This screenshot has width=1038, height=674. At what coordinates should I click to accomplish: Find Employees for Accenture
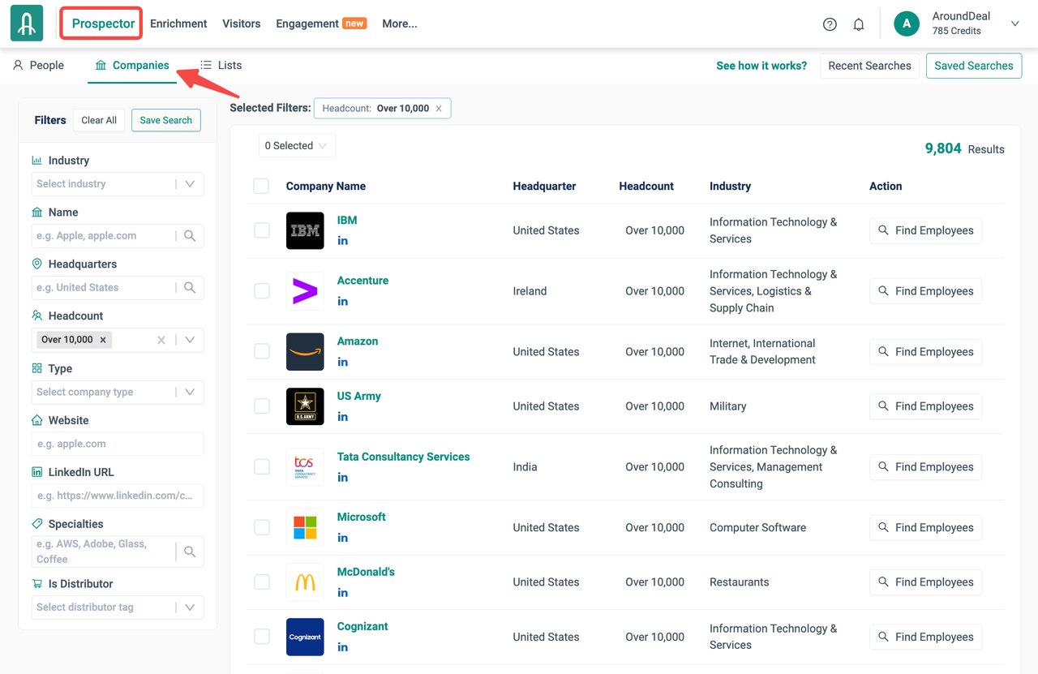[x=925, y=291]
